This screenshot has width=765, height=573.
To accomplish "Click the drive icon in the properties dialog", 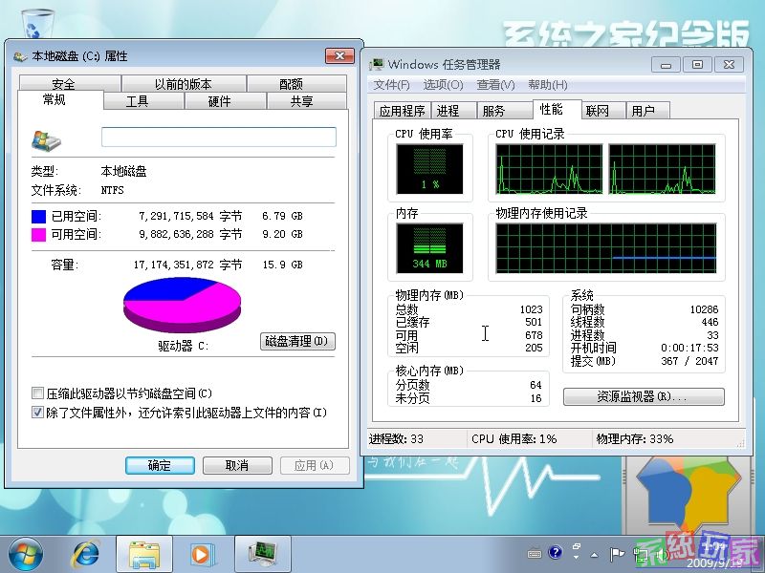I will 46,140.
